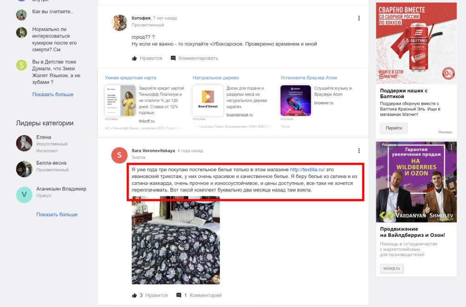466x307 pixels.
Task: Click the Wildberries and Ozon ad banner
Action: [416, 182]
